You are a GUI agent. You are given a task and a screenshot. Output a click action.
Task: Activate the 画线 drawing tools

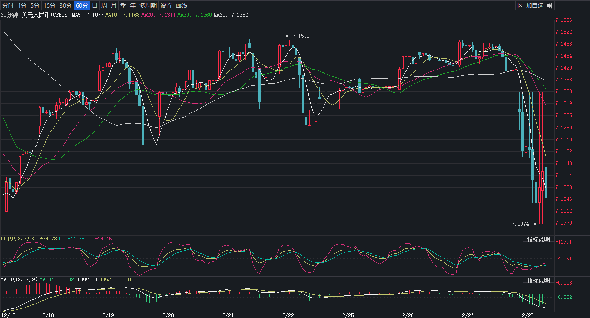181,6
